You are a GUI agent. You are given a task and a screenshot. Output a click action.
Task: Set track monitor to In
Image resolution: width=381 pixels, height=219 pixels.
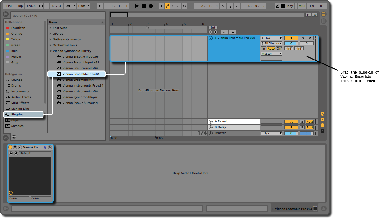coord(263,49)
